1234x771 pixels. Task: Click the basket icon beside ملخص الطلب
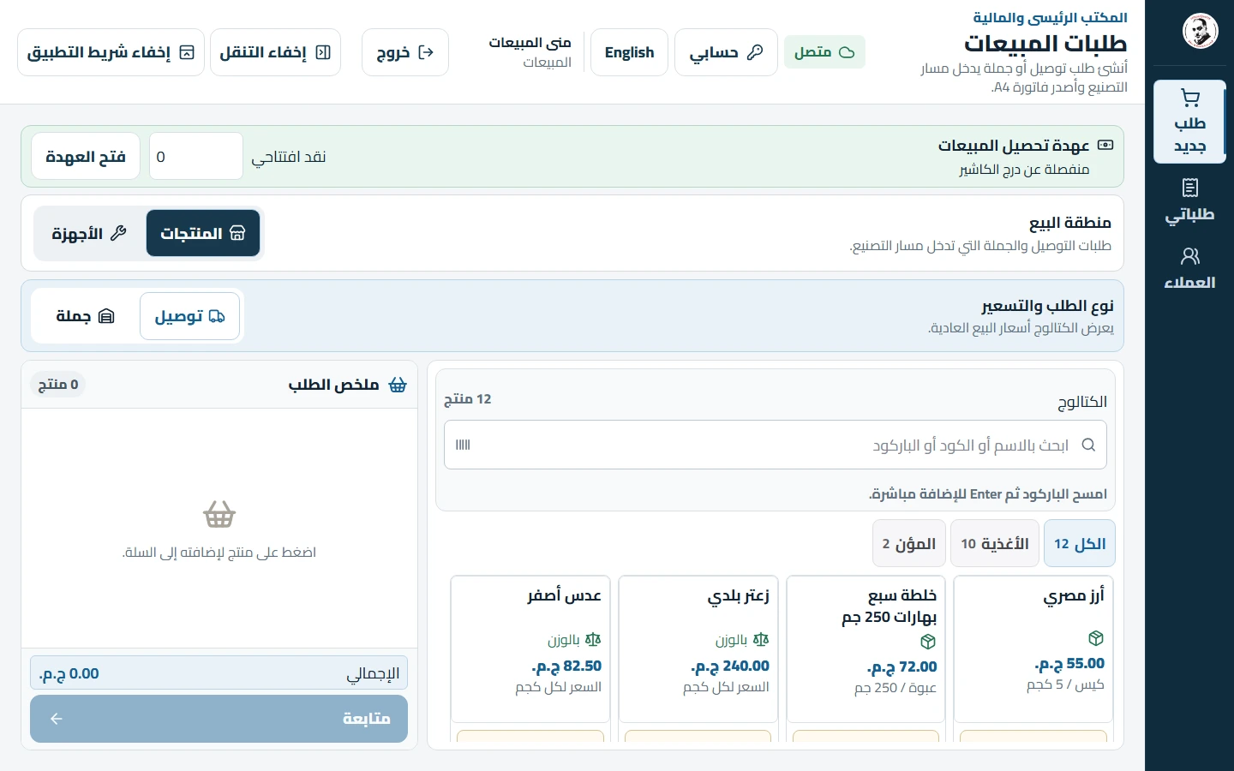pyautogui.click(x=398, y=385)
